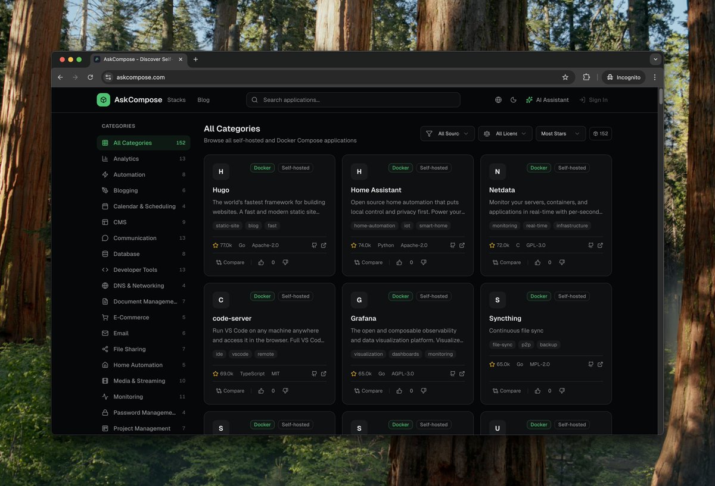715x486 pixels.
Task: Upvote the code-server card
Action: 261,391
